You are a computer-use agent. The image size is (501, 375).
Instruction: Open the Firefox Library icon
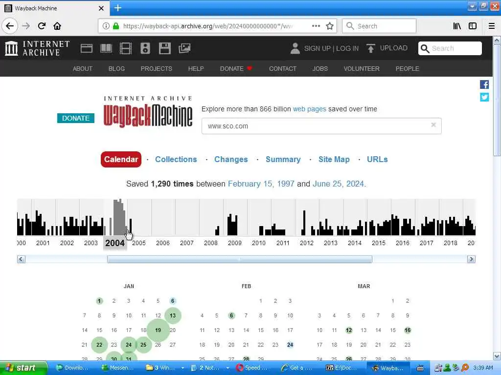457,26
